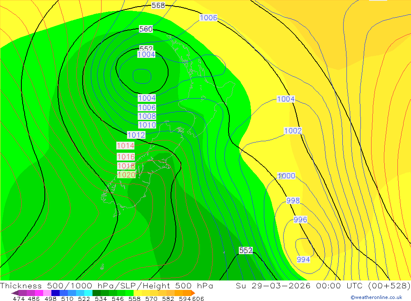Image resolution: width=411 pixels, height=301 pixels.
Task: Pick the dark blue legend swatch
Action: tap(55, 293)
